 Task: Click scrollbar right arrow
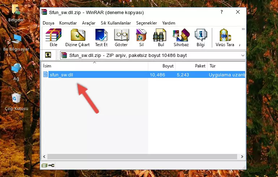click(x=242, y=156)
